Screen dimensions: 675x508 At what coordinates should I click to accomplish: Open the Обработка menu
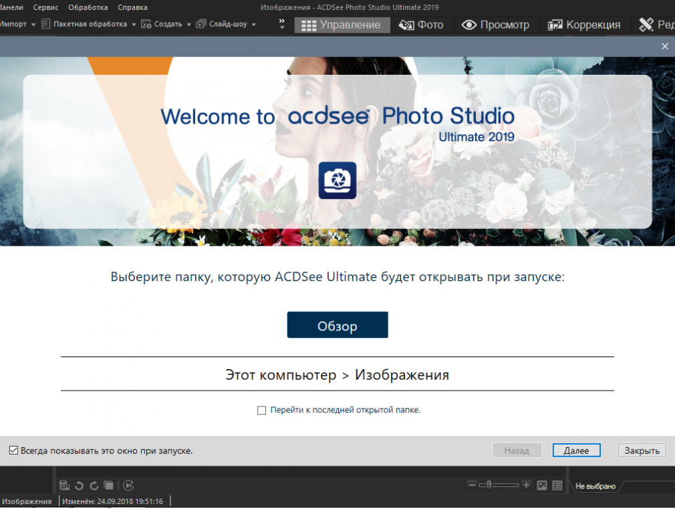(x=88, y=7)
